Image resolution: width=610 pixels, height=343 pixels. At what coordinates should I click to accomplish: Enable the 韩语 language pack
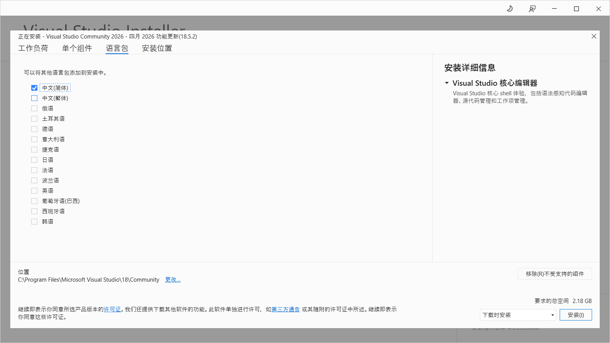(x=34, y=221)
